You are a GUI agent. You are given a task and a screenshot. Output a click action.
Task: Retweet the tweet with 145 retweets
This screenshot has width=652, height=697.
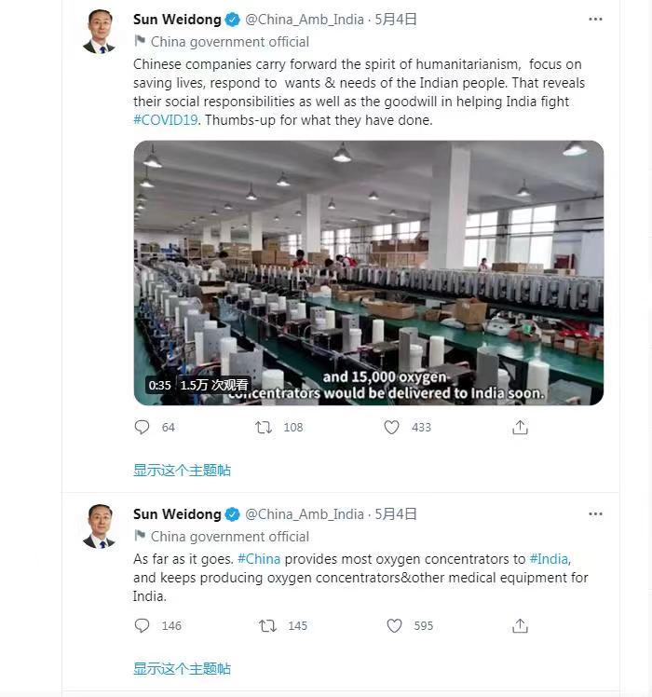(268, 625)
